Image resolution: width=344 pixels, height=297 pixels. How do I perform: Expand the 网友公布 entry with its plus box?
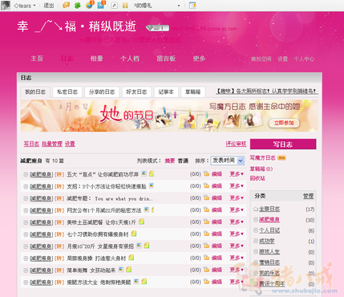[x=26, y=210]
